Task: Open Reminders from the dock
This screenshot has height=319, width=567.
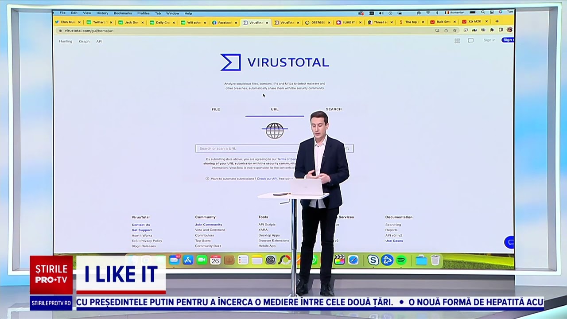Action: 243,260
